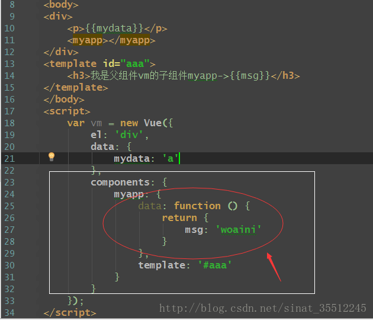Click line number 25 in the gutter
Image resolution: width=373 pixels, height=320 pixels.
point(9,206)
